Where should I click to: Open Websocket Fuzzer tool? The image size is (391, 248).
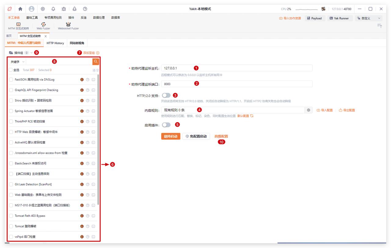[x=68, y=26]
